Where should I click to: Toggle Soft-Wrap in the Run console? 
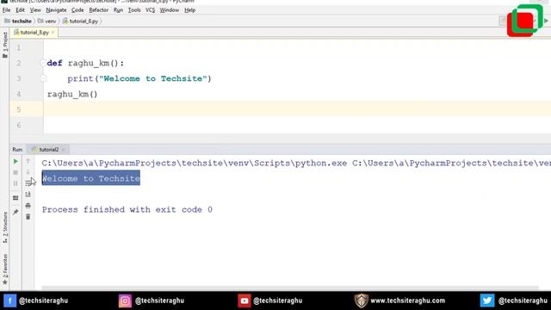pos(28,183)
